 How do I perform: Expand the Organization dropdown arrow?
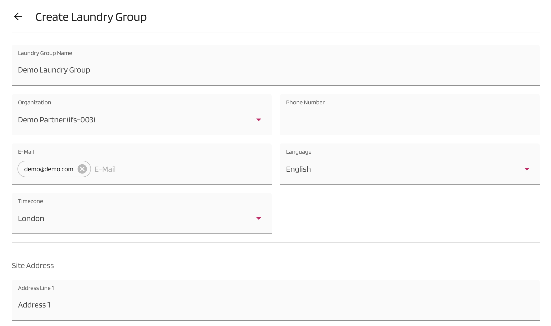pos(259,120)
